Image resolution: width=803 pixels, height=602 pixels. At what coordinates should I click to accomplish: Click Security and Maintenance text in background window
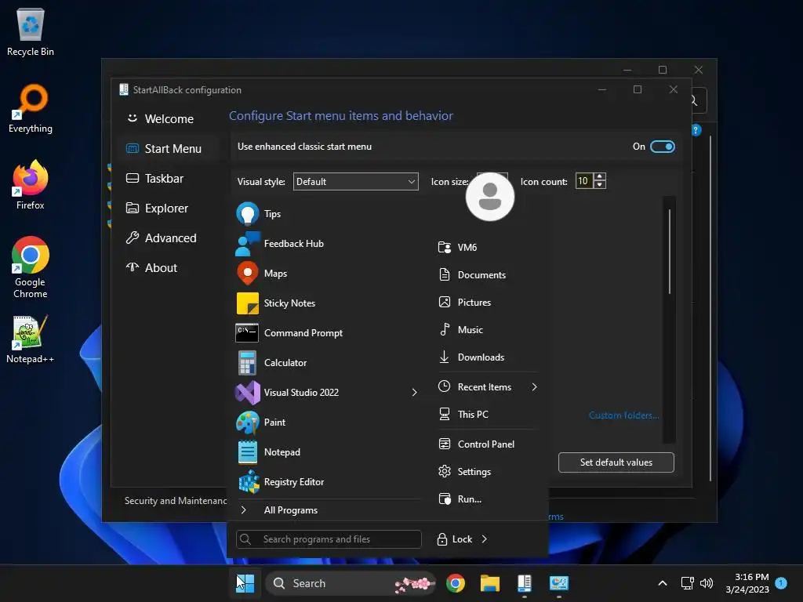[x=176, y=501]
